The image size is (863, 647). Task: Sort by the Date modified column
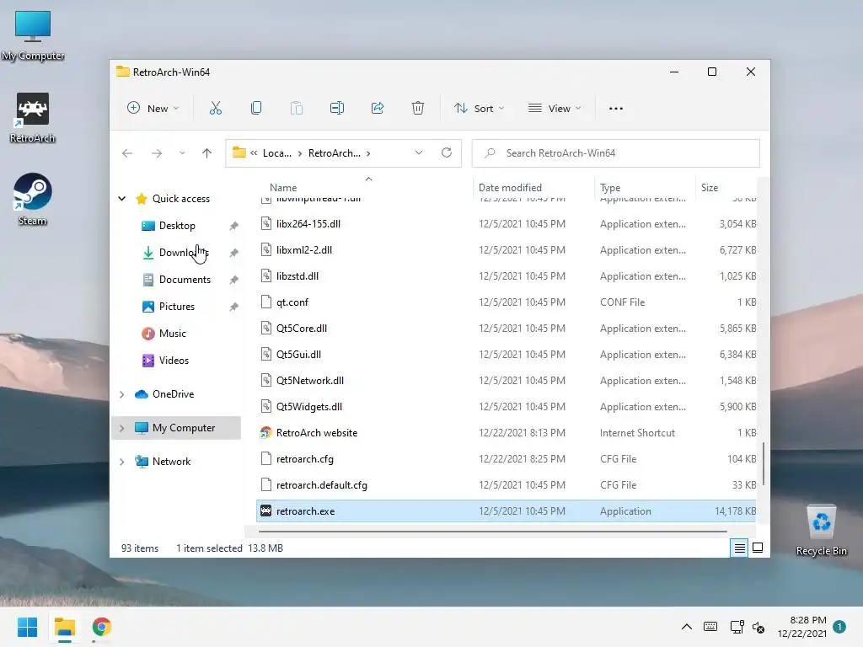pyautogui.click(x=510, y=188)
